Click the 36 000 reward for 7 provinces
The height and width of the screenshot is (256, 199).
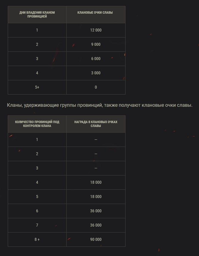96,225
